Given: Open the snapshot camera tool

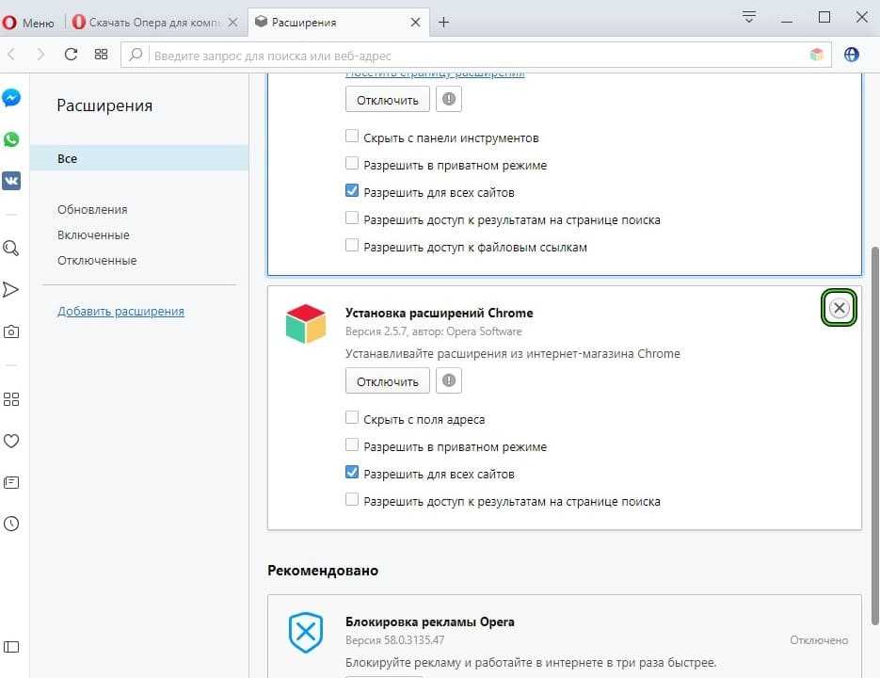Looking at the screenshot, I should 11,331.
